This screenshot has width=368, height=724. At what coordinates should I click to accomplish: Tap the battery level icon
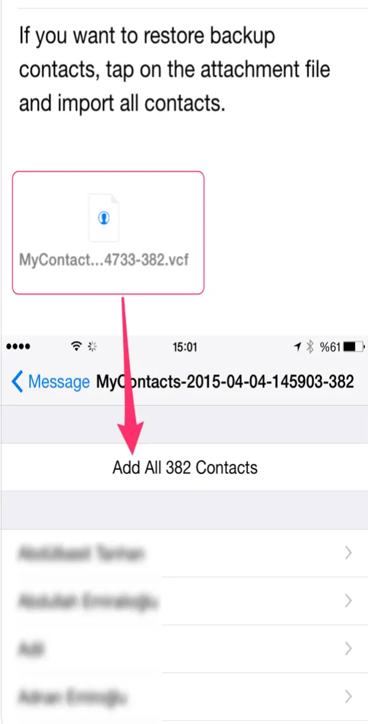tap(354, 346)
